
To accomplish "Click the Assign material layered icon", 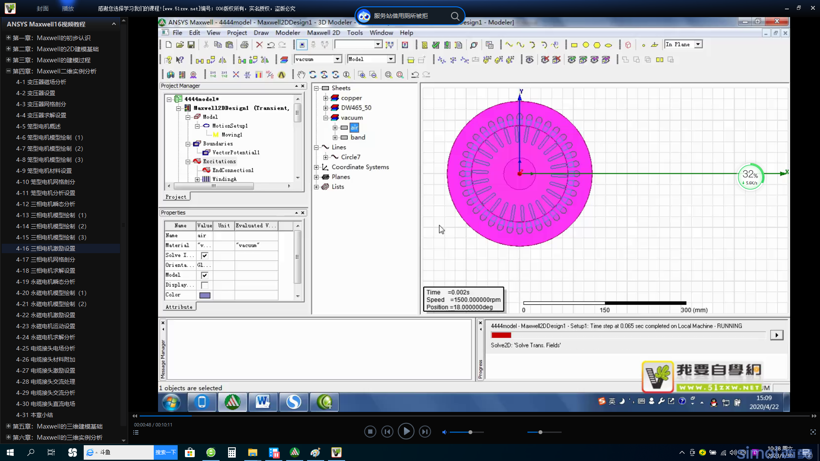I will click(284, 60).
